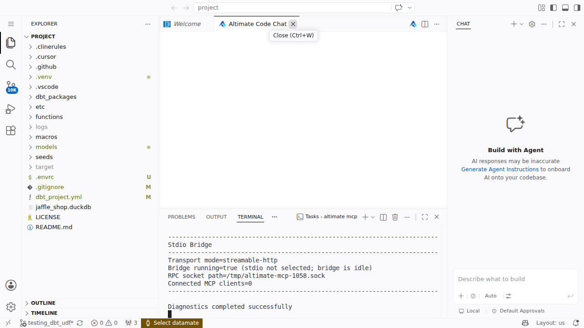Open the Search view in activity bar

coord(11,65)
